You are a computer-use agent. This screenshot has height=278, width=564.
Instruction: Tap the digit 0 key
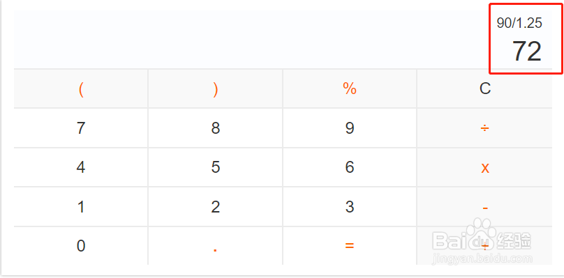click(81, 246)
